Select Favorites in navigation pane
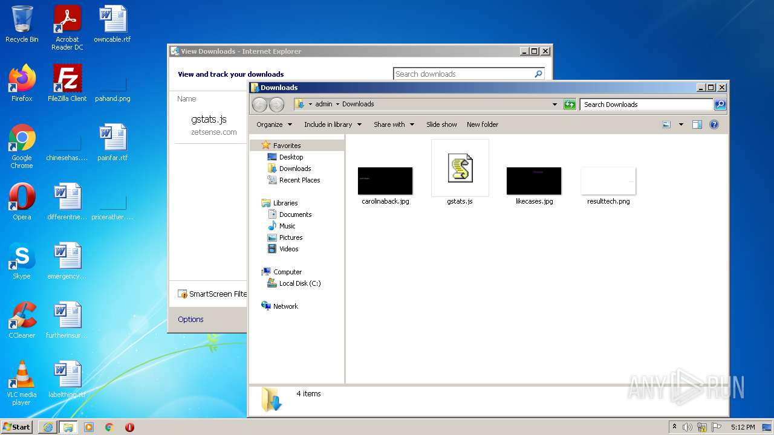The image size is (774, 435). pyautogui.click(x=287, y=146)
